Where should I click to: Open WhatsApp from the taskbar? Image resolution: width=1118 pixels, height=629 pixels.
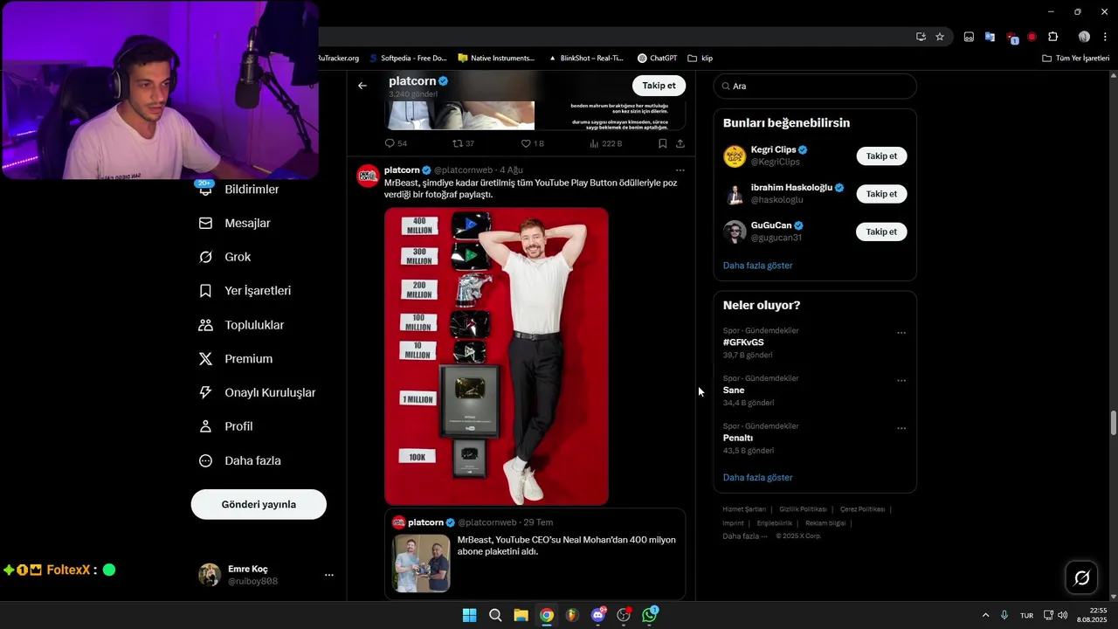tap(649, 615)
